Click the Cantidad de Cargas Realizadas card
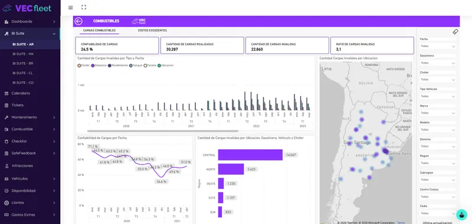The image size is (472, 224). 202,46
